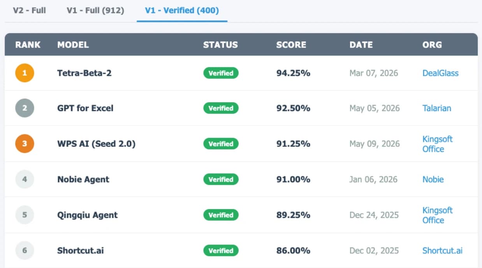Click the date Dec 24, 2025
Image resolution: width=482 pixels, height=268 pixels.
pos(374,215)
